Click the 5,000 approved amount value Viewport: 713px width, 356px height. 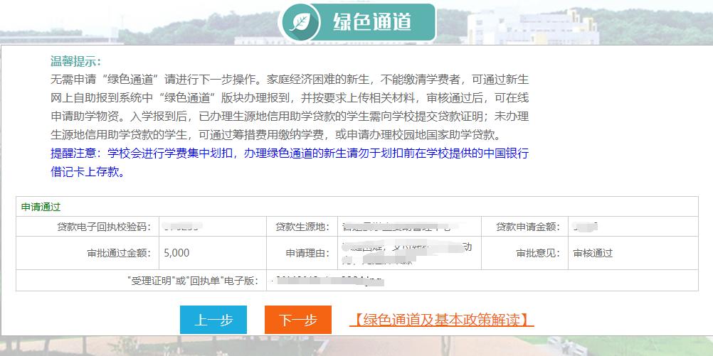[177, 253]
